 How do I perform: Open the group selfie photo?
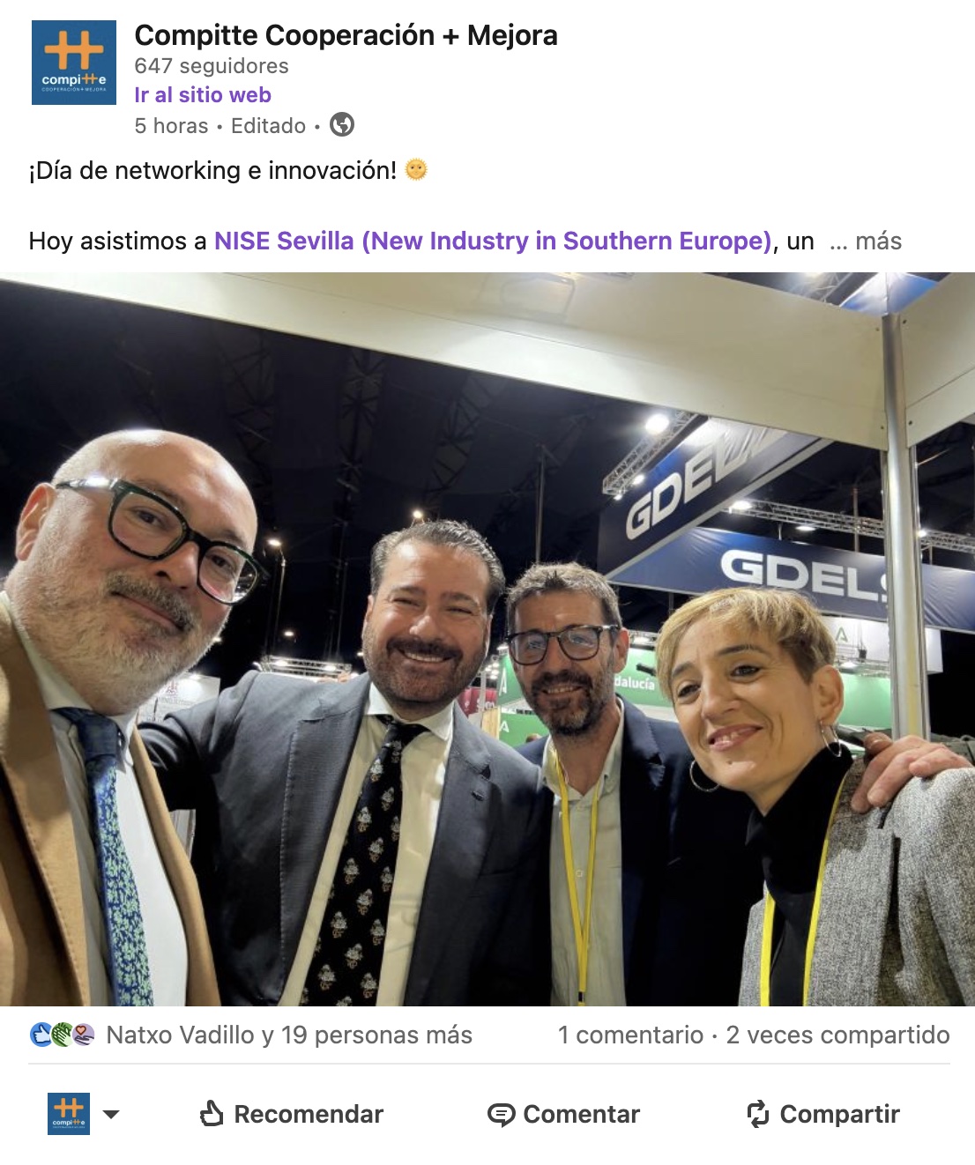click(x=487, y=640)
